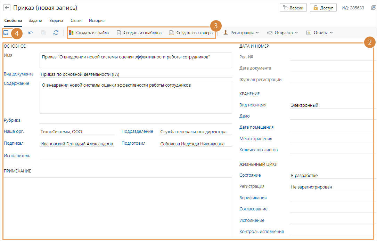Switch to the Связи tab
This screenshot has width=377, height=241.
76,21
